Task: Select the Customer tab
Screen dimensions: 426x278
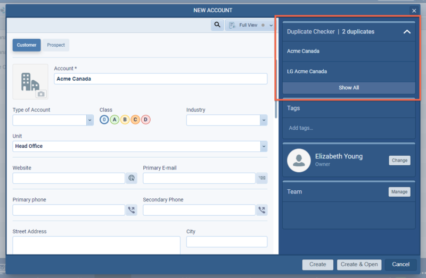Action: [x=27, y=45]
